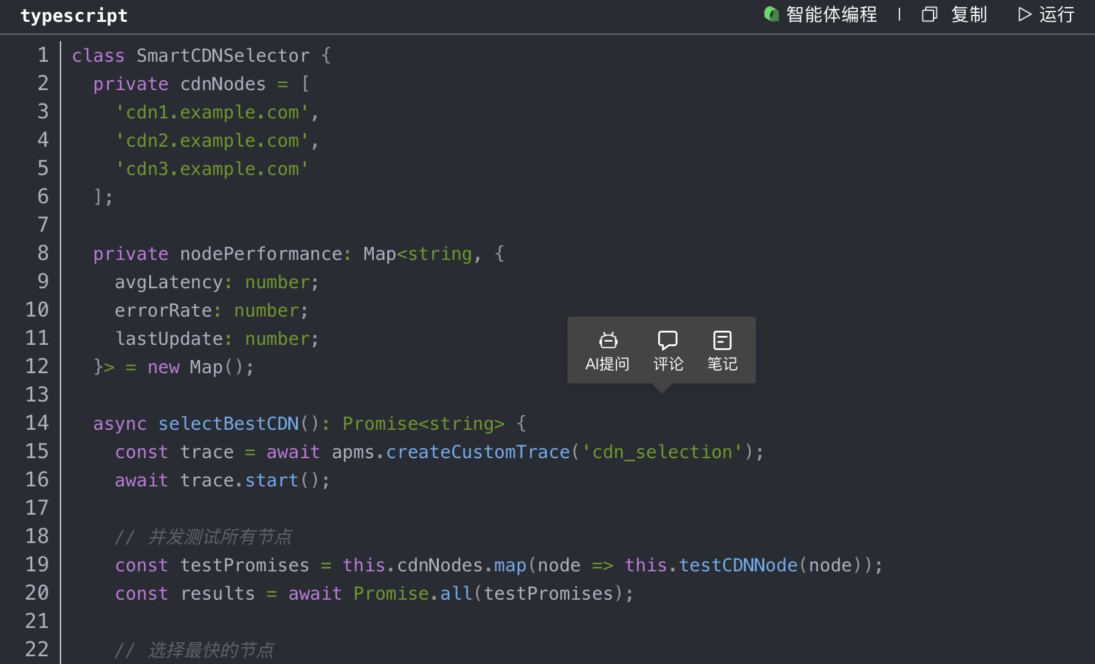Click the selectBestCDN method name
The width and height of the screenshot is (1095, 664).
pyautogui.click(x=228, y=424)
